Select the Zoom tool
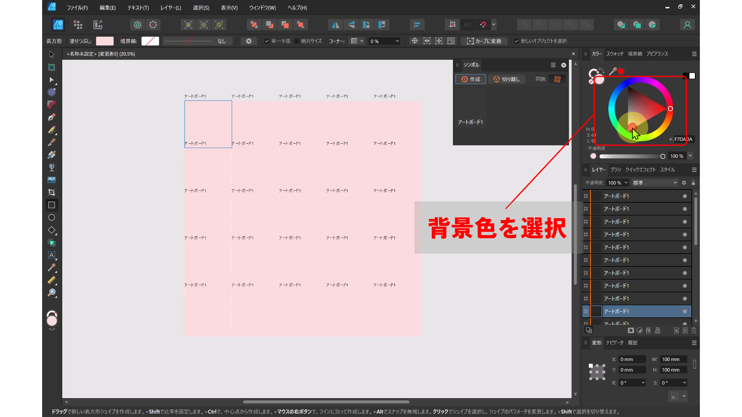The height and width of the screenshot is (417, 742). (51, 293)
